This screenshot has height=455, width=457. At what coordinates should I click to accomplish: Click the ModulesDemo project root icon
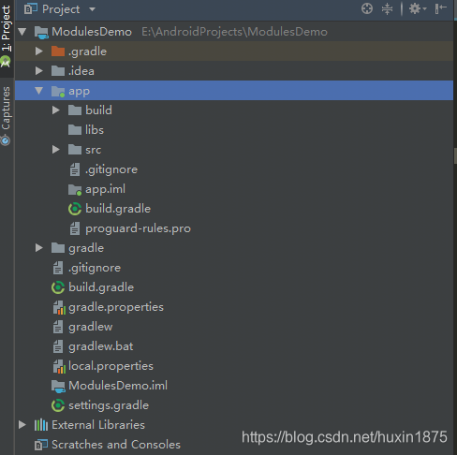pyautogui.click(x=41, y=32)
